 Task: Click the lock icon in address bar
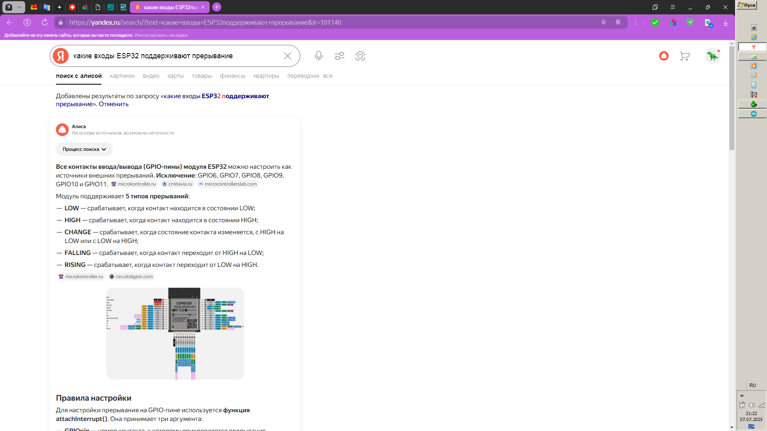click(61, 22)
